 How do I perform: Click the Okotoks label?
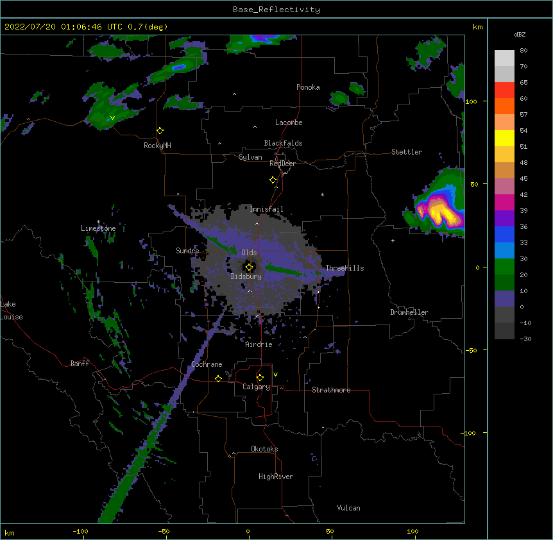(264, 449)
